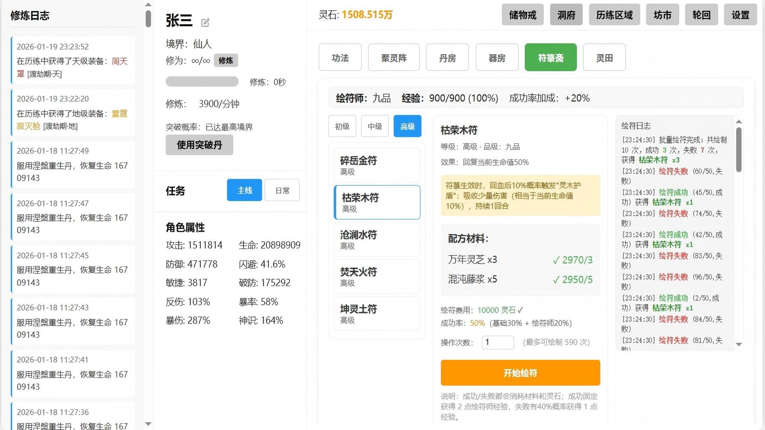Screen dimensions: 765x430
Task: Click the 修炼 cultivation progress bar
Action: (202, 82)
